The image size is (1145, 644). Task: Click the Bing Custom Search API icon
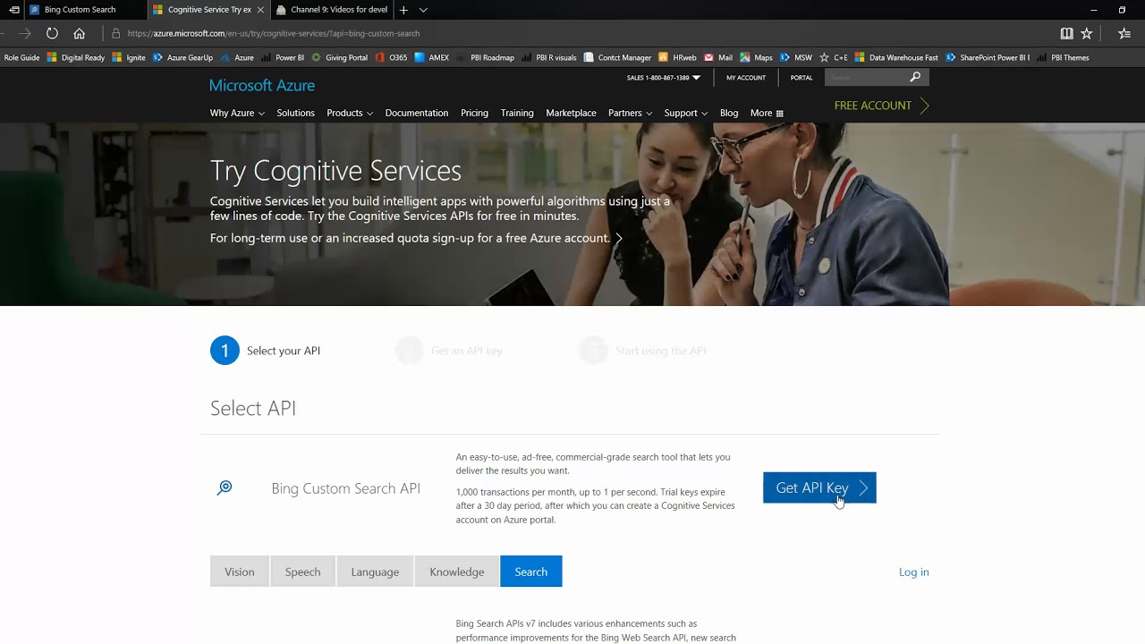click(x=225, y=487)
